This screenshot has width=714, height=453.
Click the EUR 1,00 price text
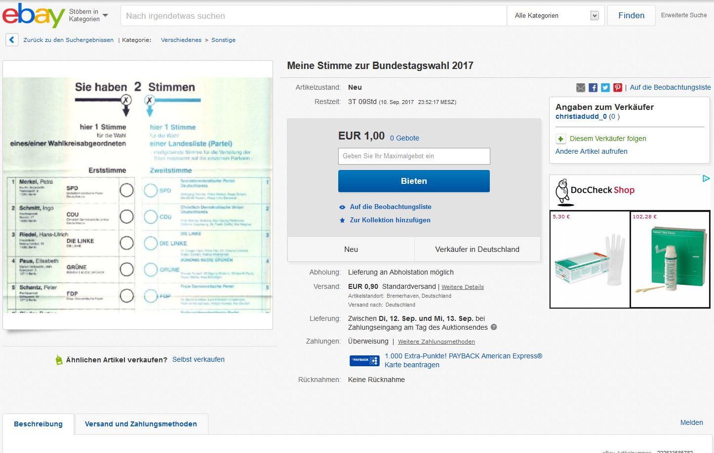tap(361, 136)
